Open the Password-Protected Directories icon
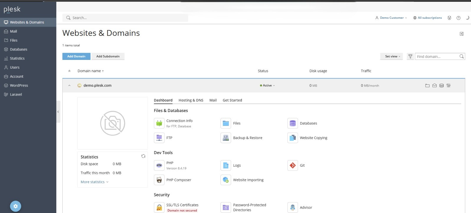This screenshot has height=213, width=471. (226, 207)
